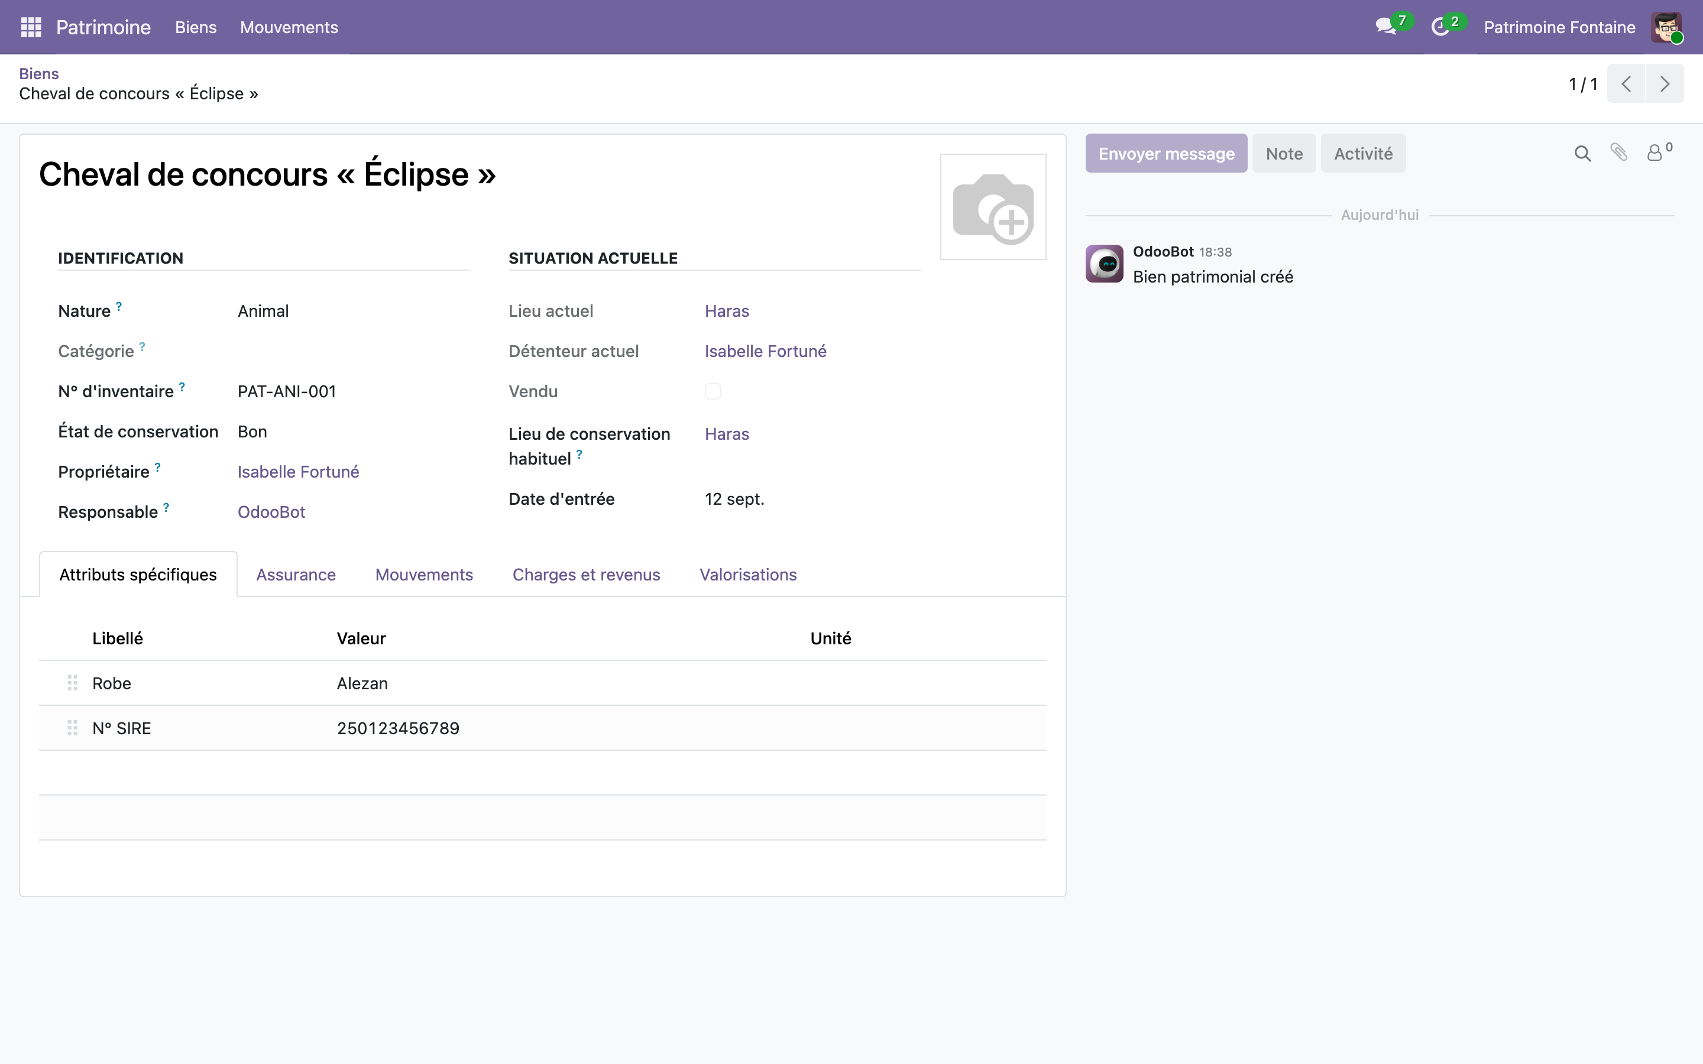Go to the previous record arrow
Image resolution: width=1703 pixels, height=1064 pixels.
pyautogui.click(x=1626, y=84)
